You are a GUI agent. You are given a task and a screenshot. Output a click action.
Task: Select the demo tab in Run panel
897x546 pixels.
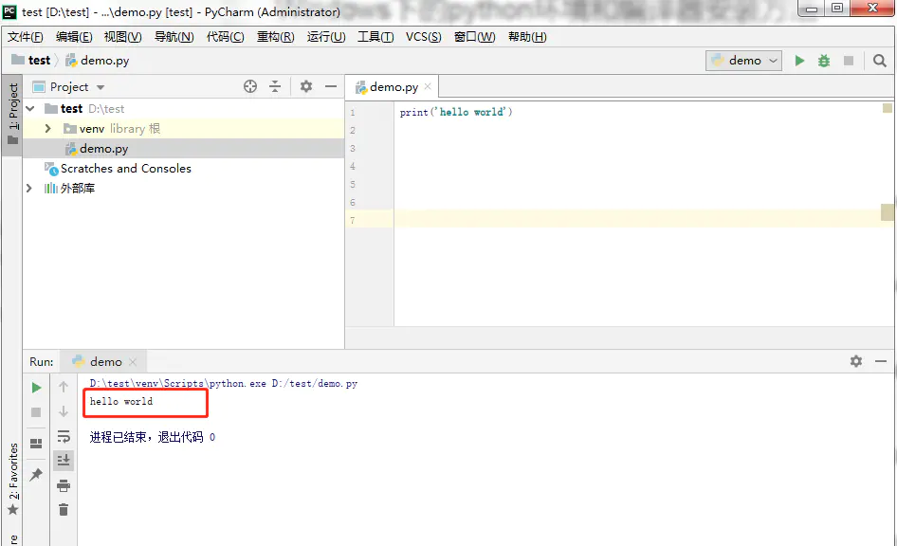[x=104, y=362]
